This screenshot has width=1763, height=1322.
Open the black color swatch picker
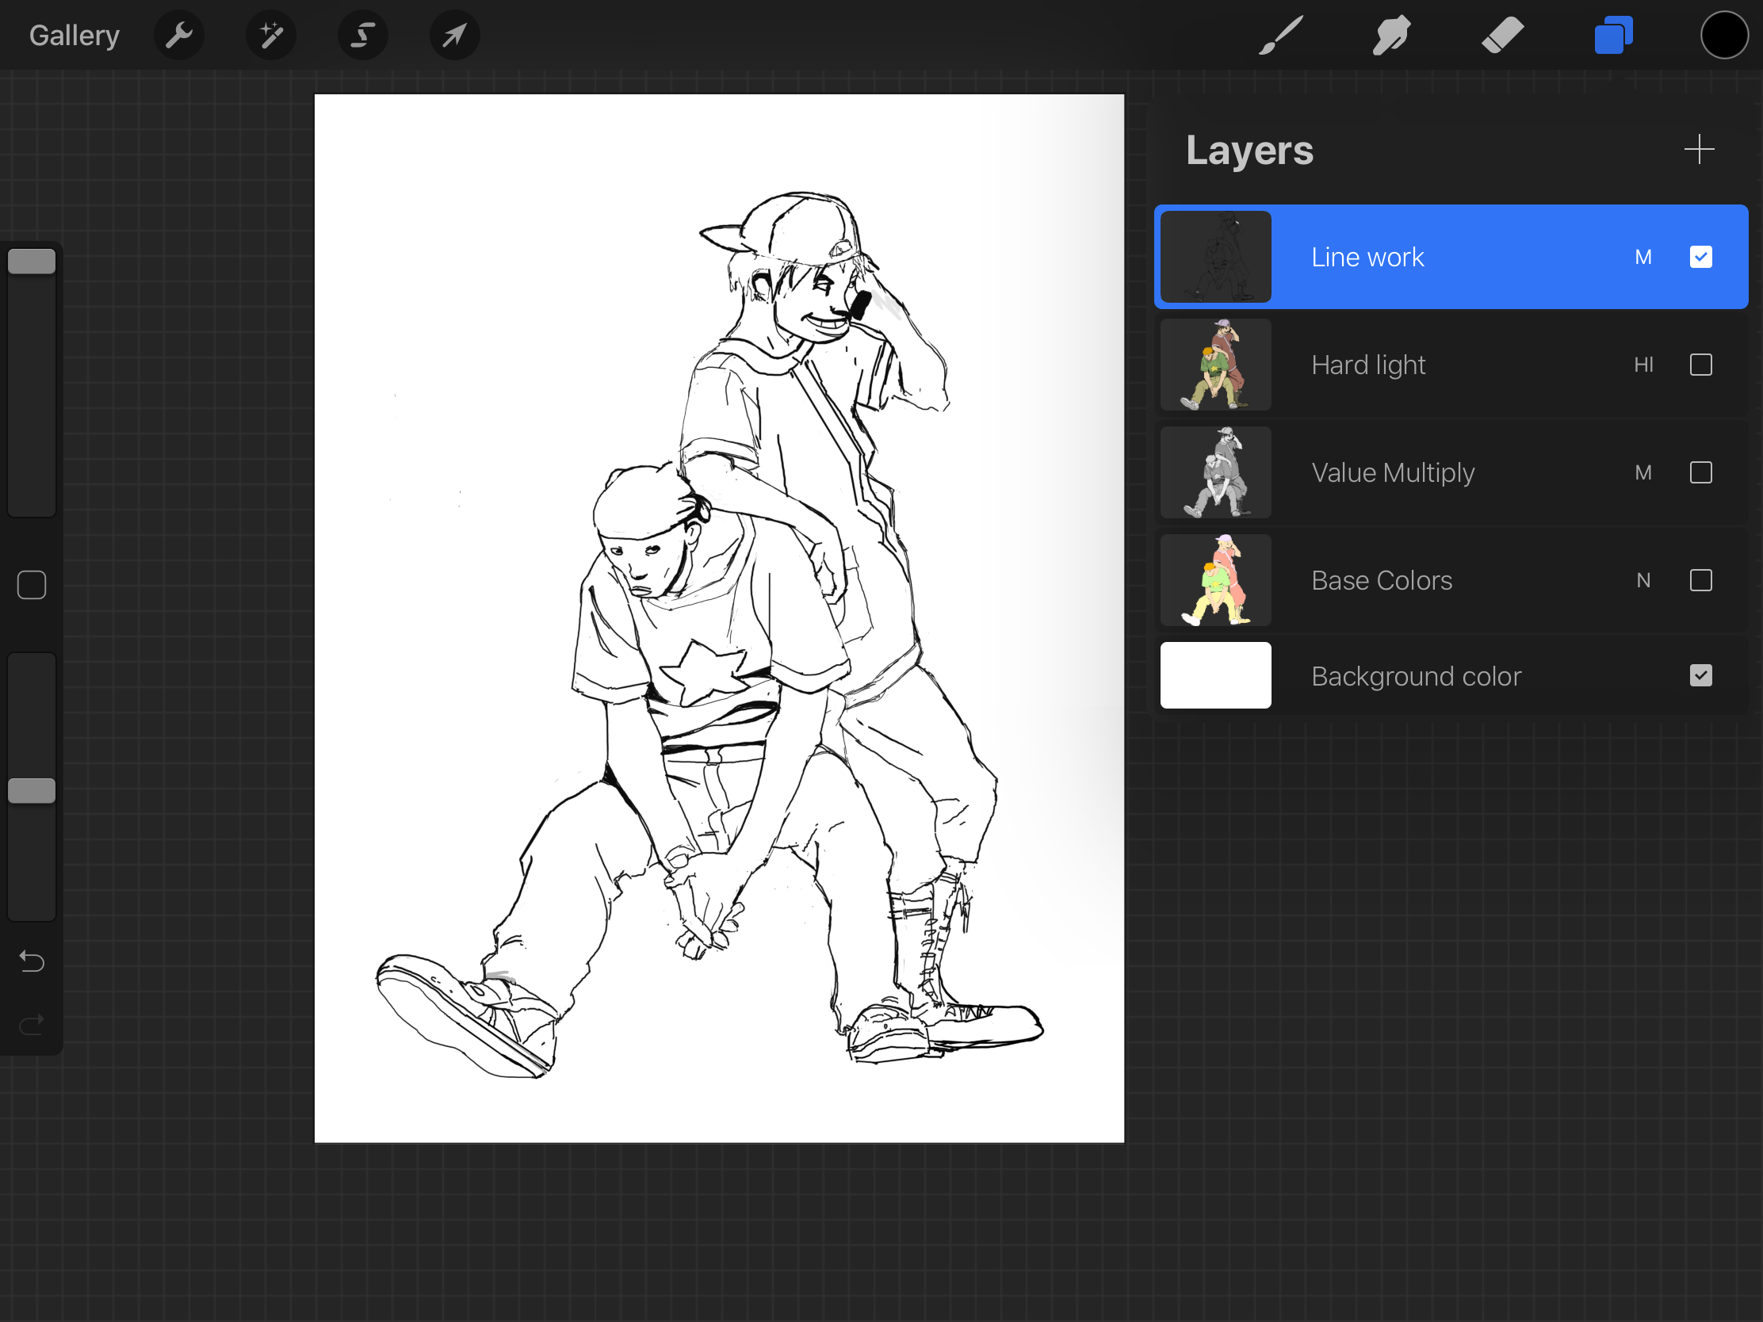[x=1724, y=35]
